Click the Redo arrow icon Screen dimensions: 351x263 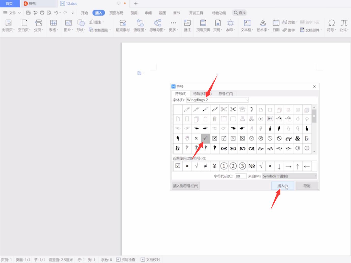point(66,13)
